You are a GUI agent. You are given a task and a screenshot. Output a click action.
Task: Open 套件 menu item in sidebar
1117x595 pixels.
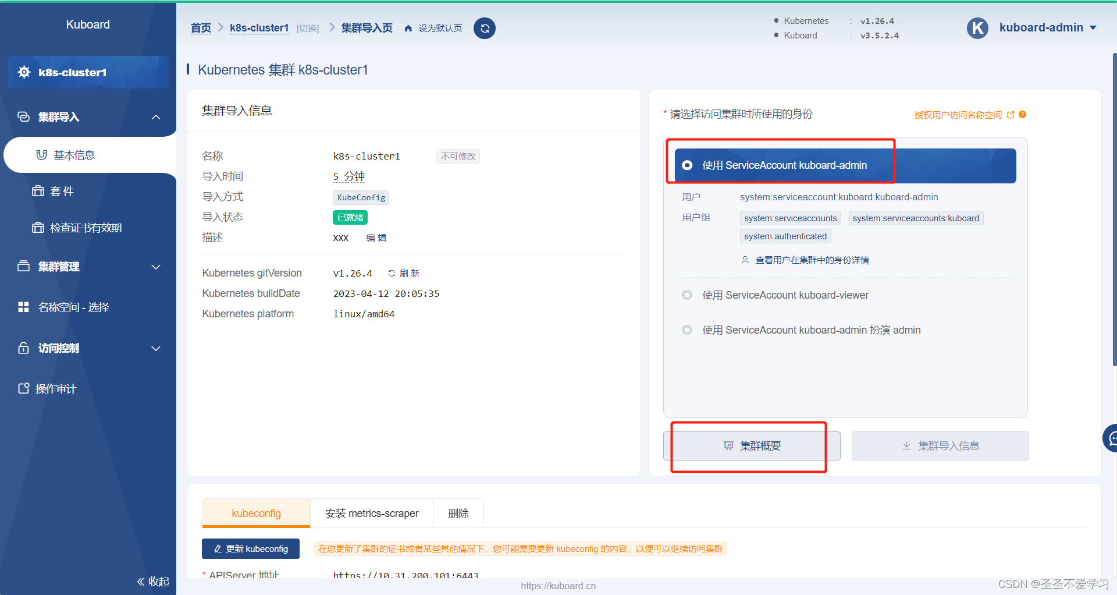click(88, 191)
